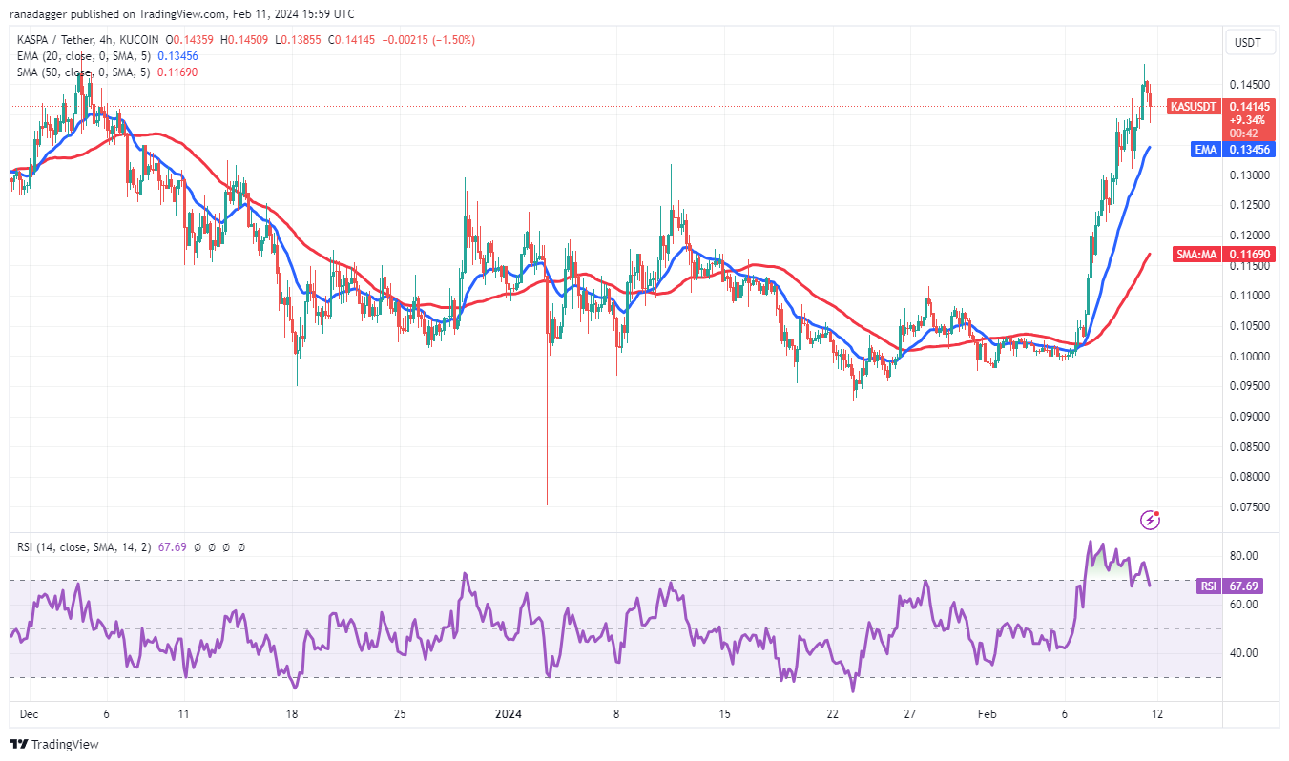Select the red SMA:MA axis label
The height and width of the screenshot is (761, 1289).
pyautogui.click(x=1194, y=255)
